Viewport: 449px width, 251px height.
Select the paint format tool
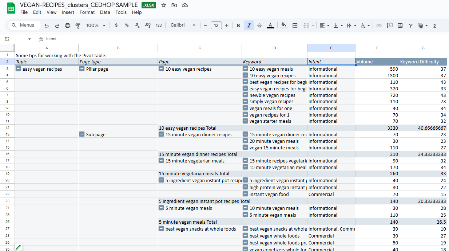pos(78,26)
